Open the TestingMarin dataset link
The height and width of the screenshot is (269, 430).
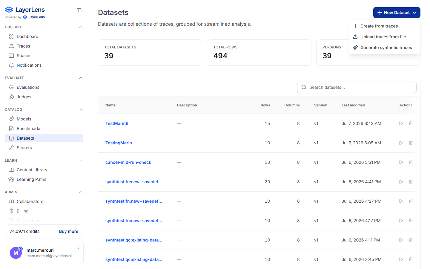coord(119,143)
